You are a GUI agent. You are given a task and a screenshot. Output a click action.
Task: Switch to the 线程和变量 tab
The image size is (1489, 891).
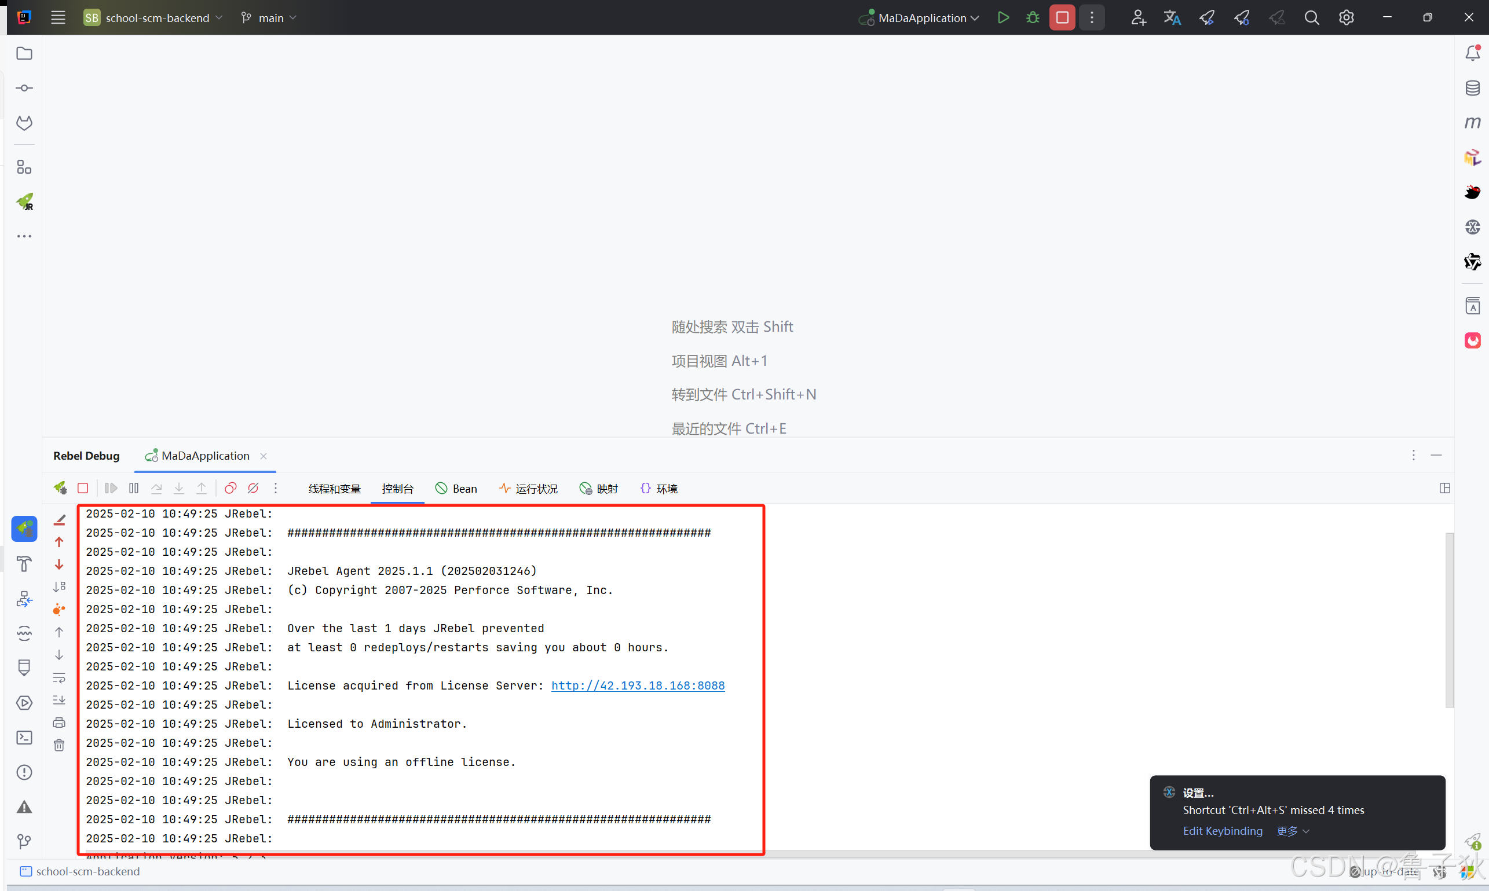(x=335, y=489)
